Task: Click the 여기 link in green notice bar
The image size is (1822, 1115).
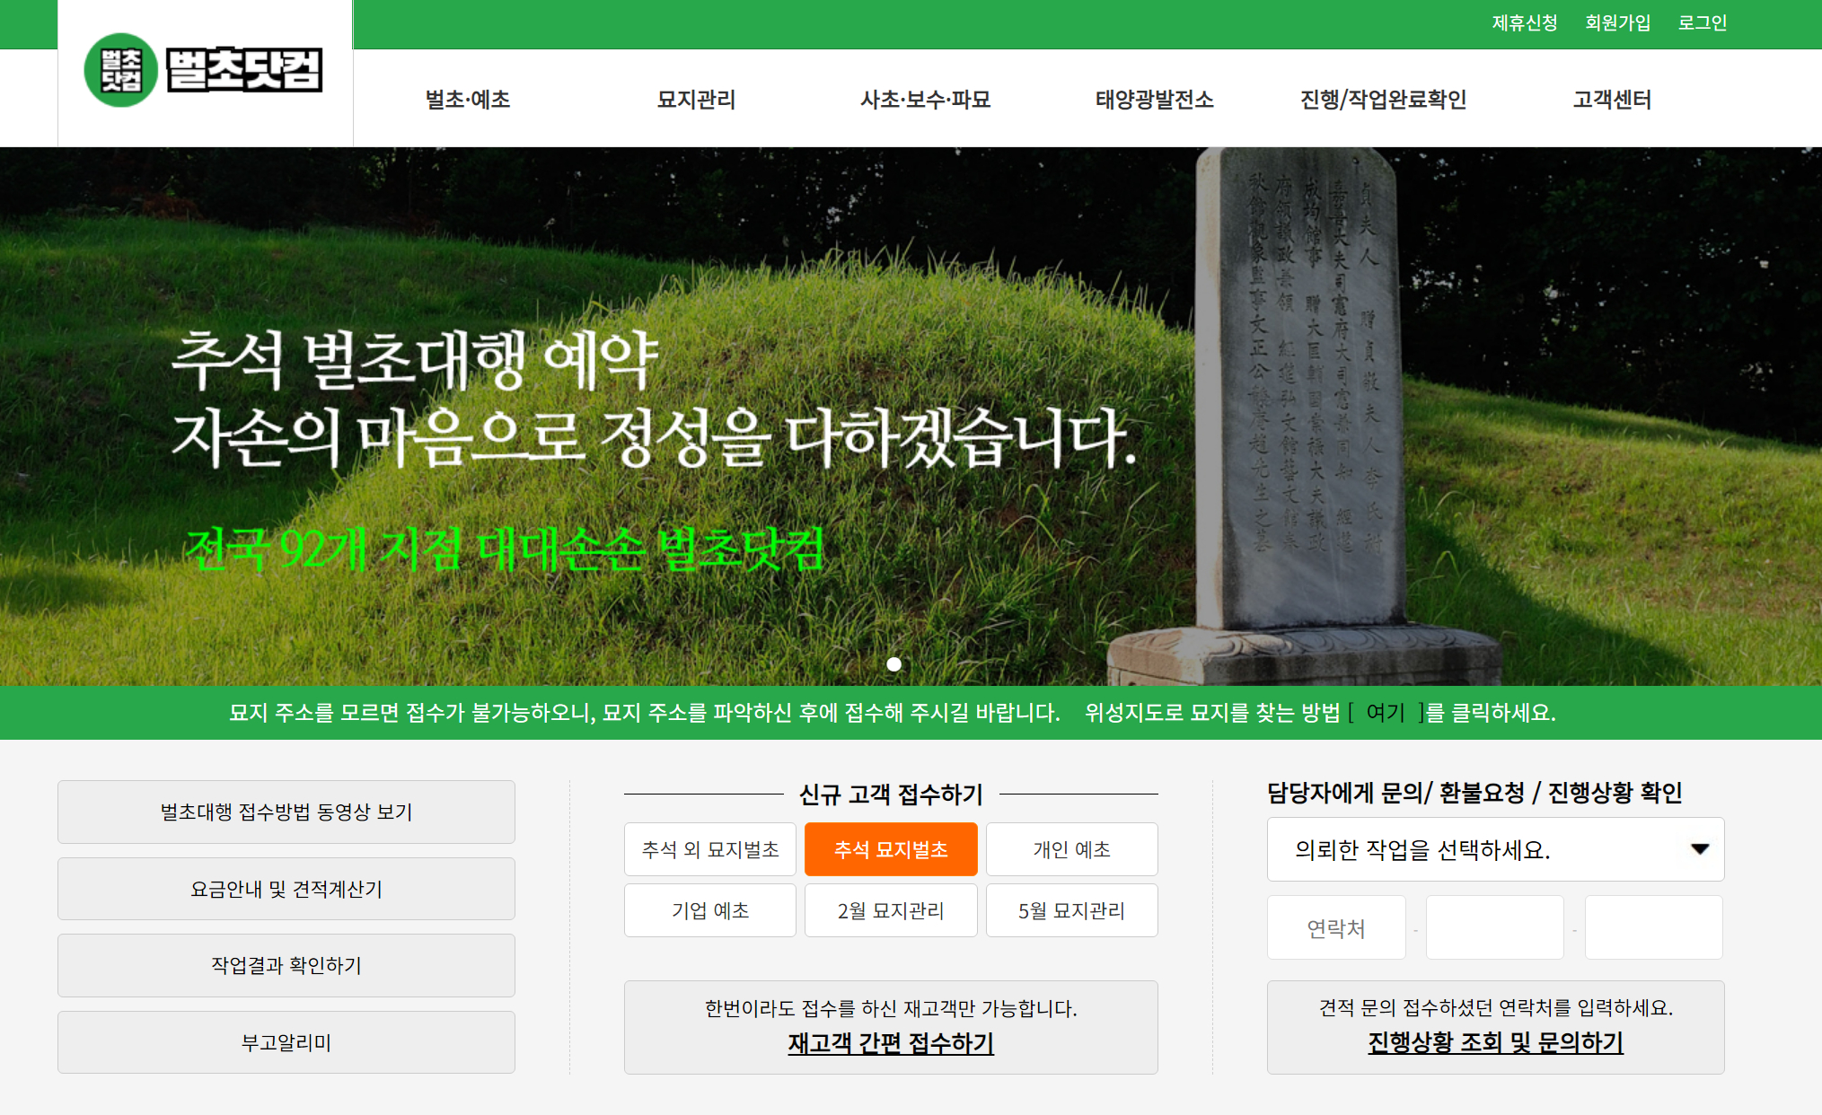Action: (1385, 713)
